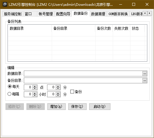Focus the 备份目录 path input field
This screenshot has height=138, width=154.
83,80
